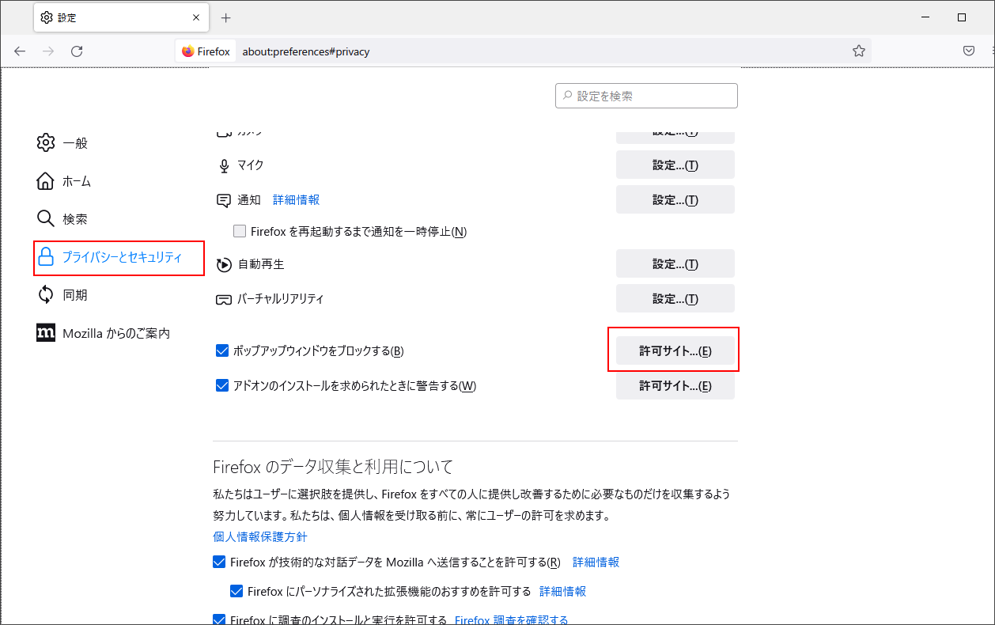Click the autoplay icon next to 自動再生
Viewport: 995px width, 625px height.
(222, 263)
